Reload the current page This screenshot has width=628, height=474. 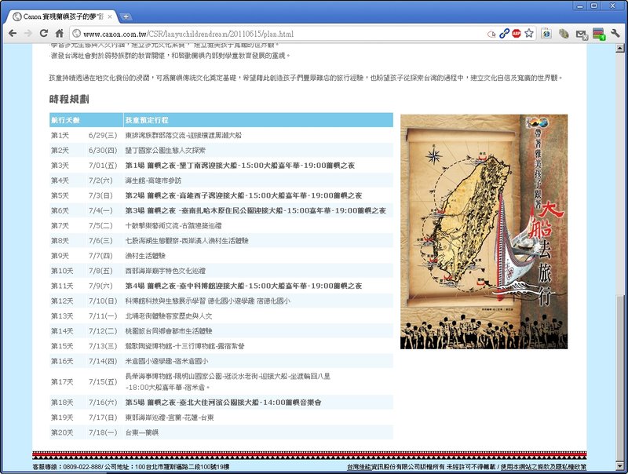(44, 34)
